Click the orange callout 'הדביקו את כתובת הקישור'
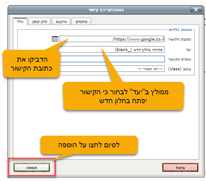This screenshot has height=181, width=206. 32,64
